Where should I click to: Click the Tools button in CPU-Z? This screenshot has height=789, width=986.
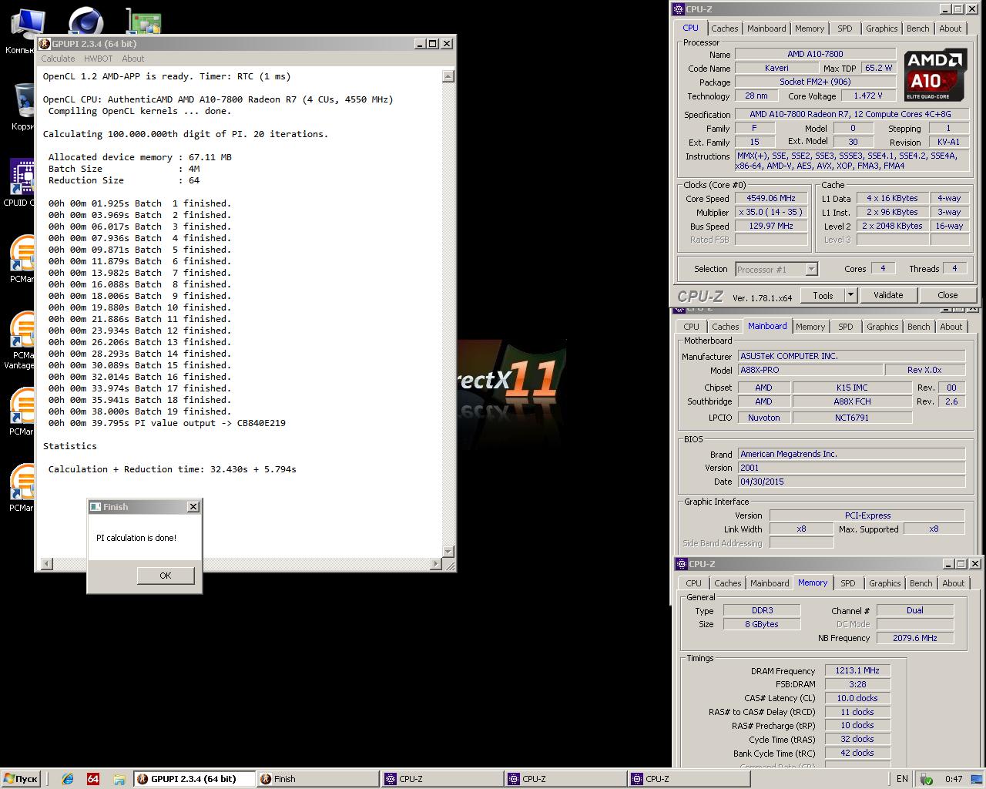823,295
